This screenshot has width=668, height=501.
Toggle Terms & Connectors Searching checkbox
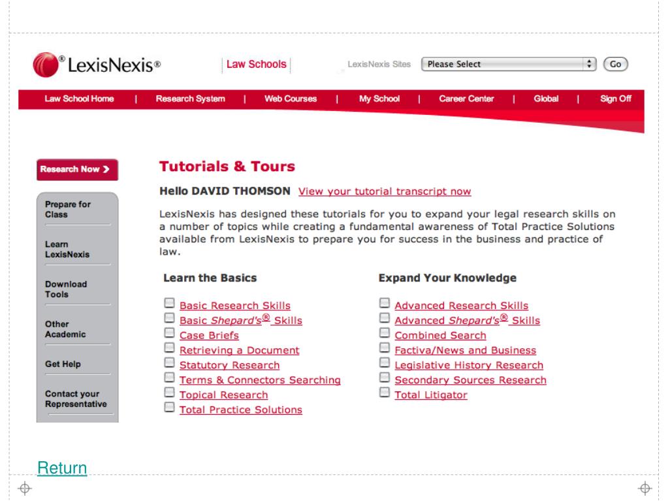tap(169, 378)
